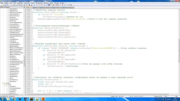Image resolution: width=180 pixels, height=101 pixels.
Task: Click the Save All toolbar icon
Action: [x=8, y=5]
